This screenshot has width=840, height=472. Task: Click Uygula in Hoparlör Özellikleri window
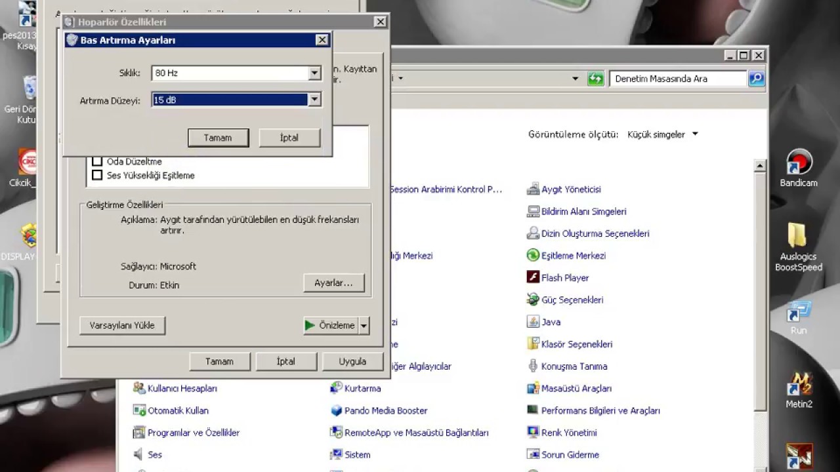(x=352, y=361)
